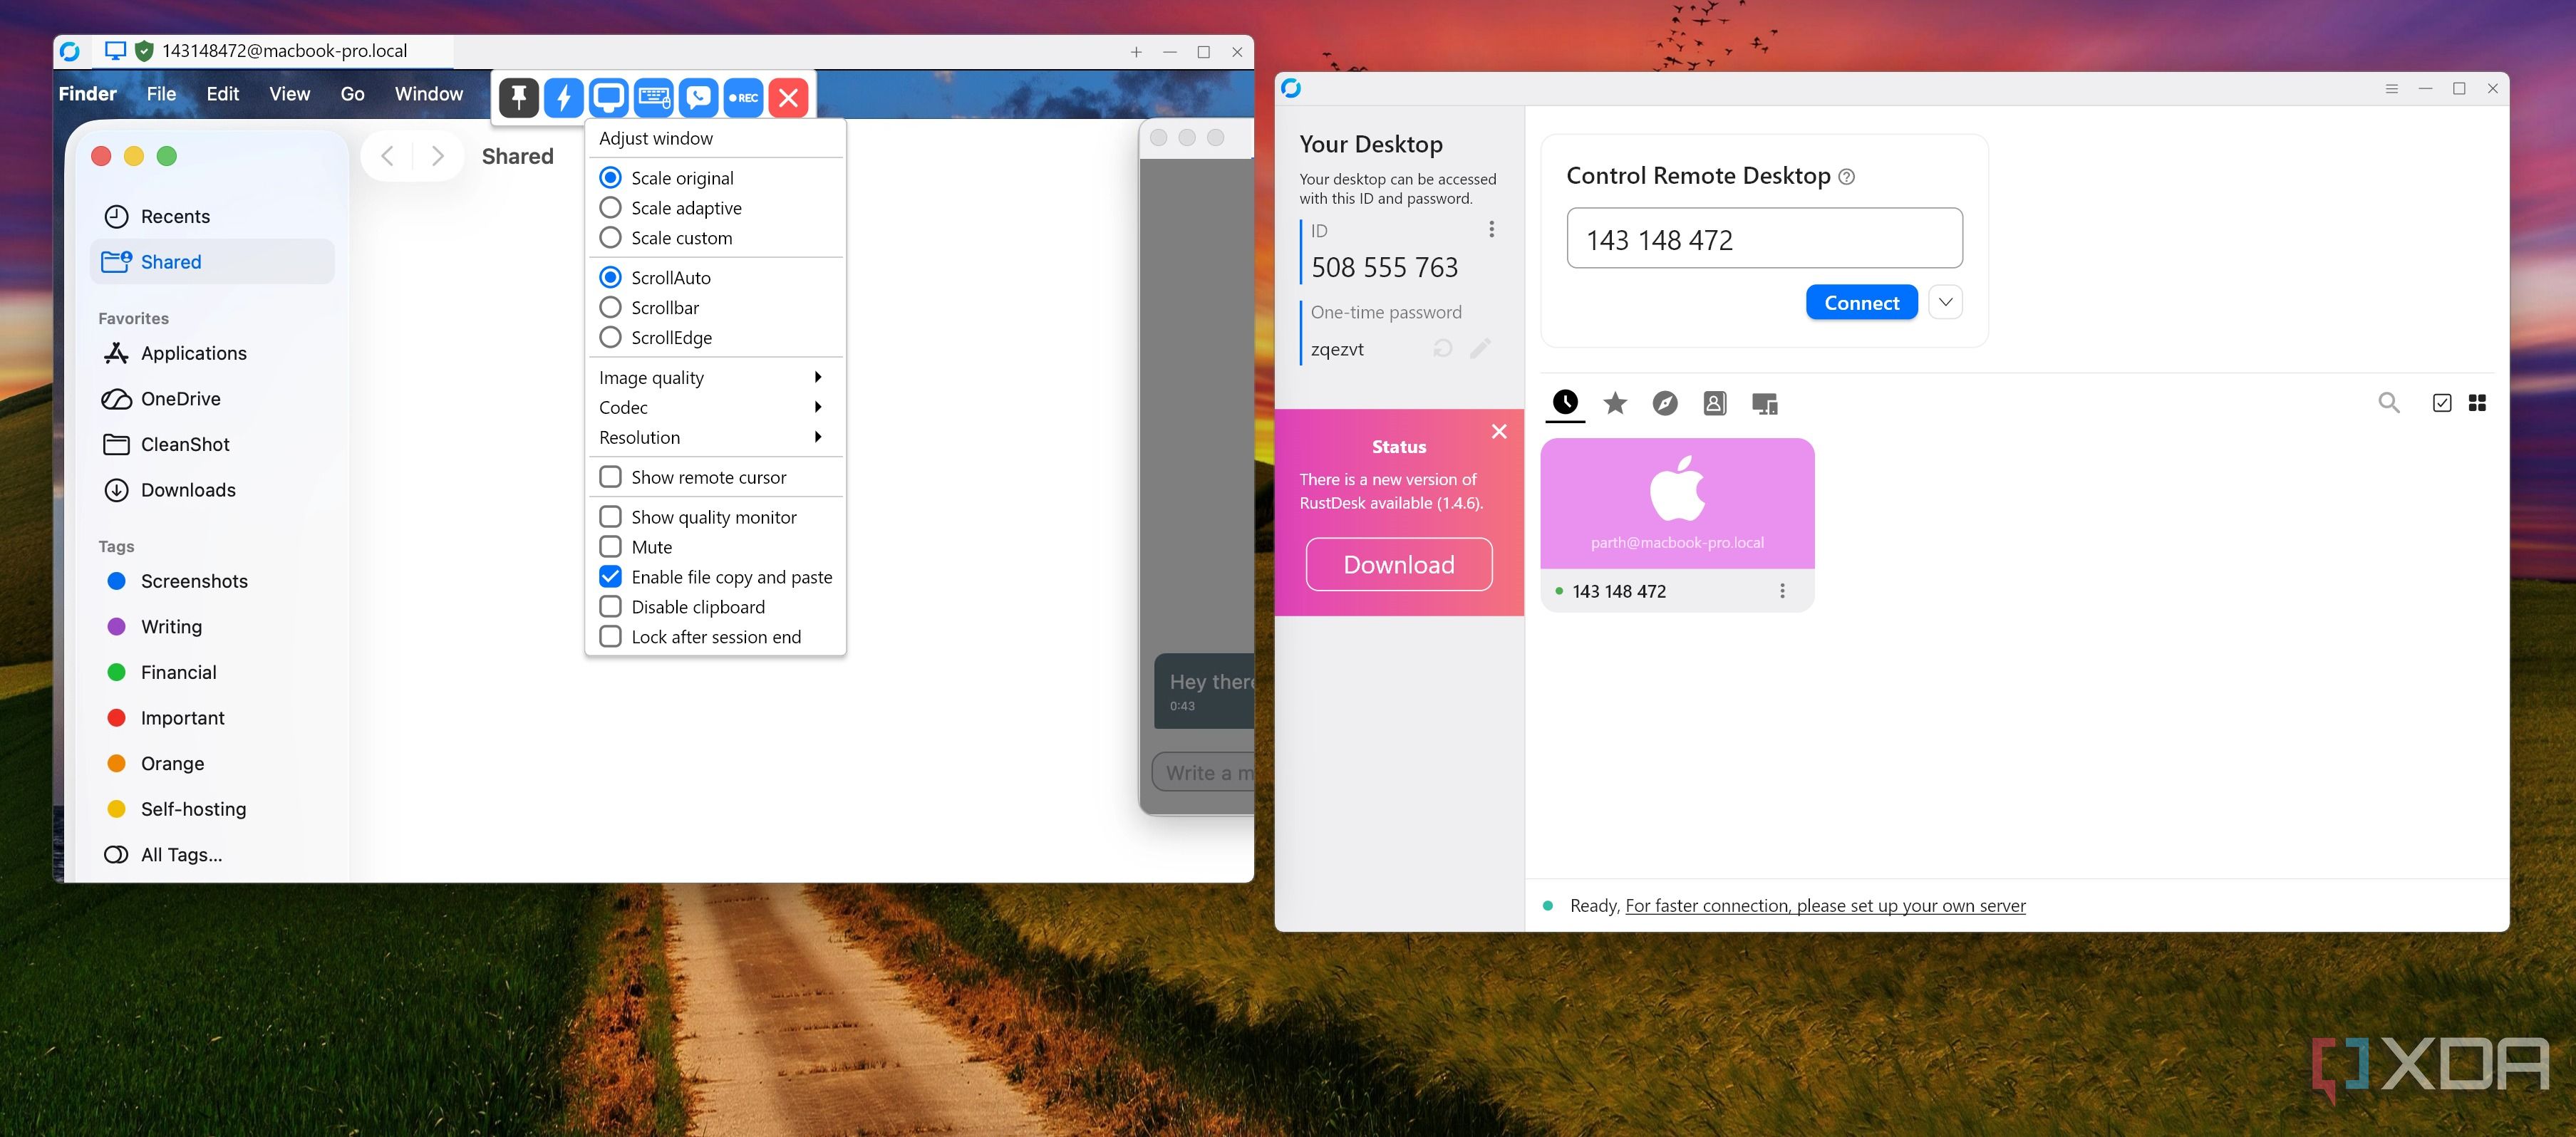
Task: Expand the Resolution submenu
Action: pos(715,437)
